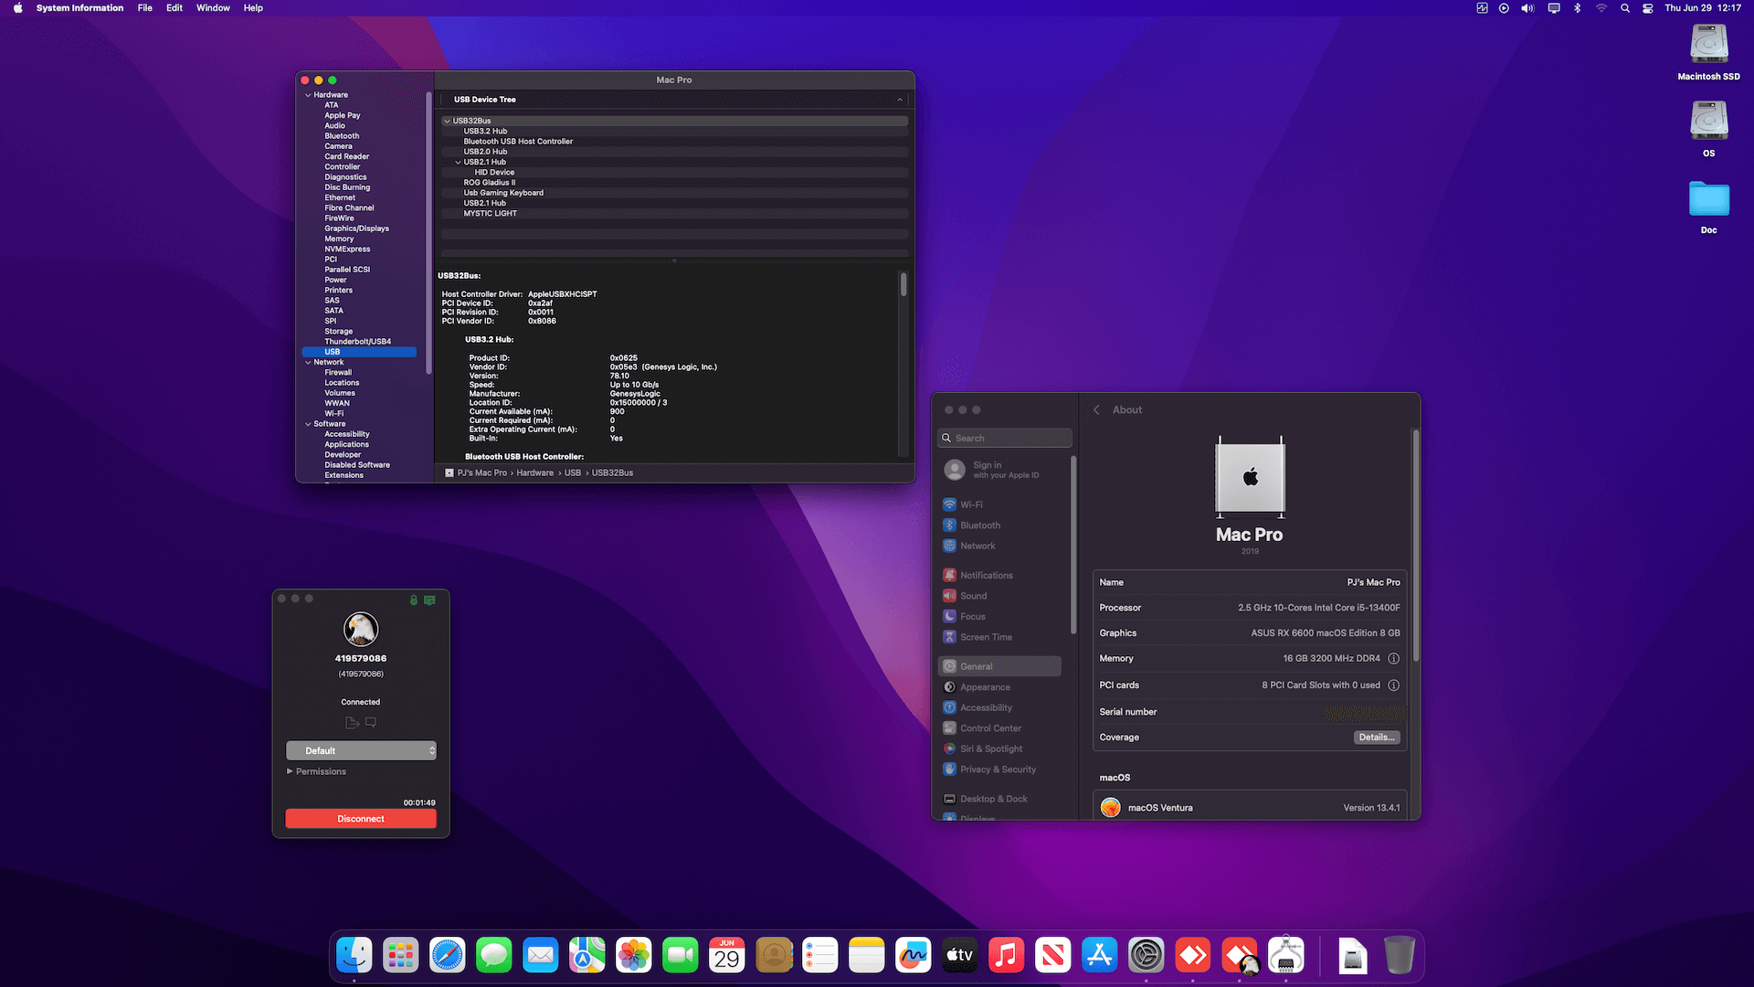Open Launchpad in the dock
Screen dimensions: 1754x987
(401, 956)
